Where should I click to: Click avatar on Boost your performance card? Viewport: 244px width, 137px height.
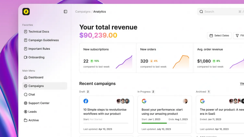(x=185, y=101)
